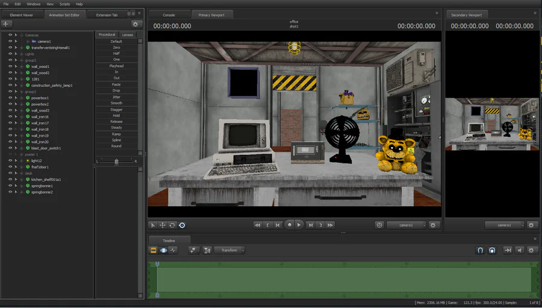Click the bookmark keyframe tool icon
Screen dimensions: 542x308
(193, 250)
